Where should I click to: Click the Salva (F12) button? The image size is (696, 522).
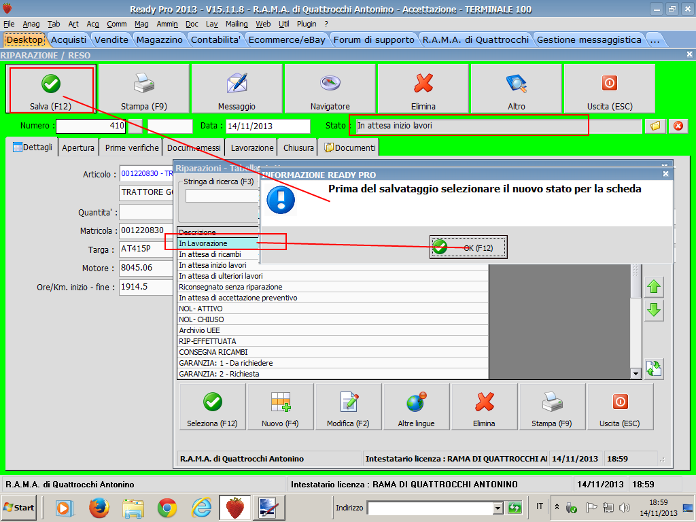tap(50, 89)
